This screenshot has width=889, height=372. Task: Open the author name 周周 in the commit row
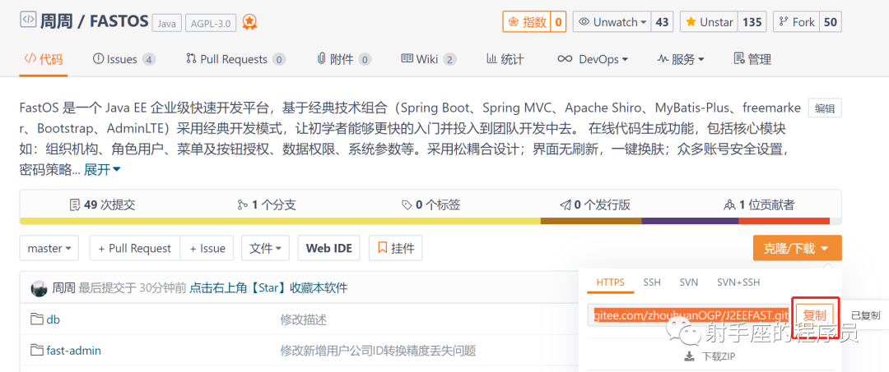click(x=63, y=288)
